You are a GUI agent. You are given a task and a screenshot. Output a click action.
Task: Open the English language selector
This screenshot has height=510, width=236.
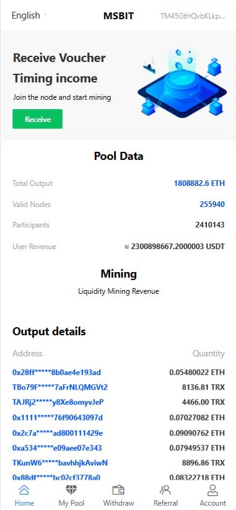(29, 15)
